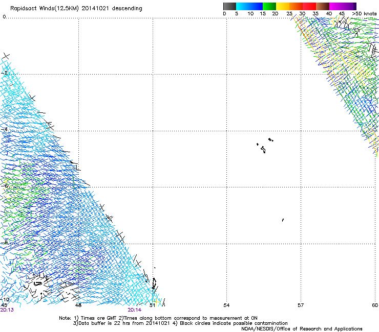Click the latitude label '-6'
The height and width of the screenshot is (332, 379).
4,185
